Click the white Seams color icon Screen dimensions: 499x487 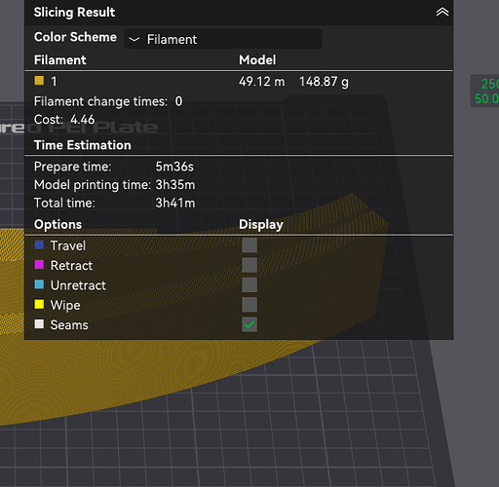pyautogui.click(x=39, y=324)
